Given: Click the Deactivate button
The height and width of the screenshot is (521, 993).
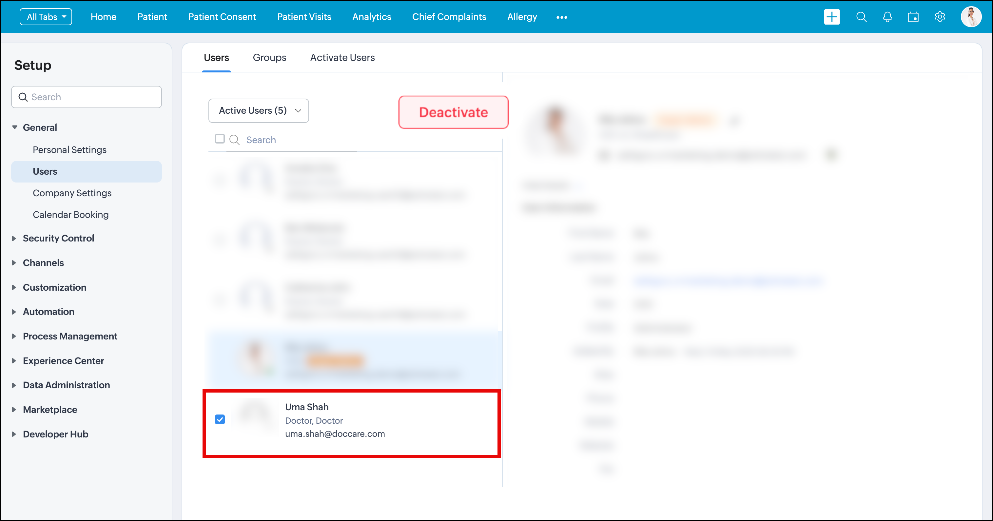Looking at the screenshot, I should click(453, 112).
